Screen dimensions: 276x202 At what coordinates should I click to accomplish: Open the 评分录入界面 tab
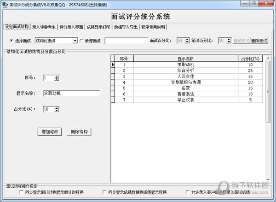pos(71,27)
